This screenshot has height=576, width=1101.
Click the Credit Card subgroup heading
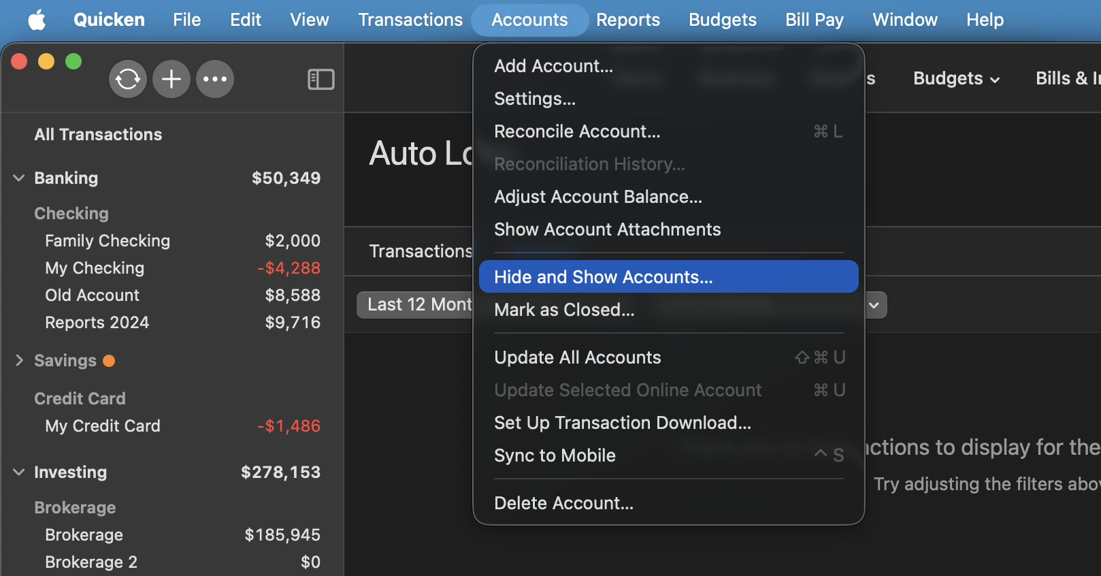80,399
